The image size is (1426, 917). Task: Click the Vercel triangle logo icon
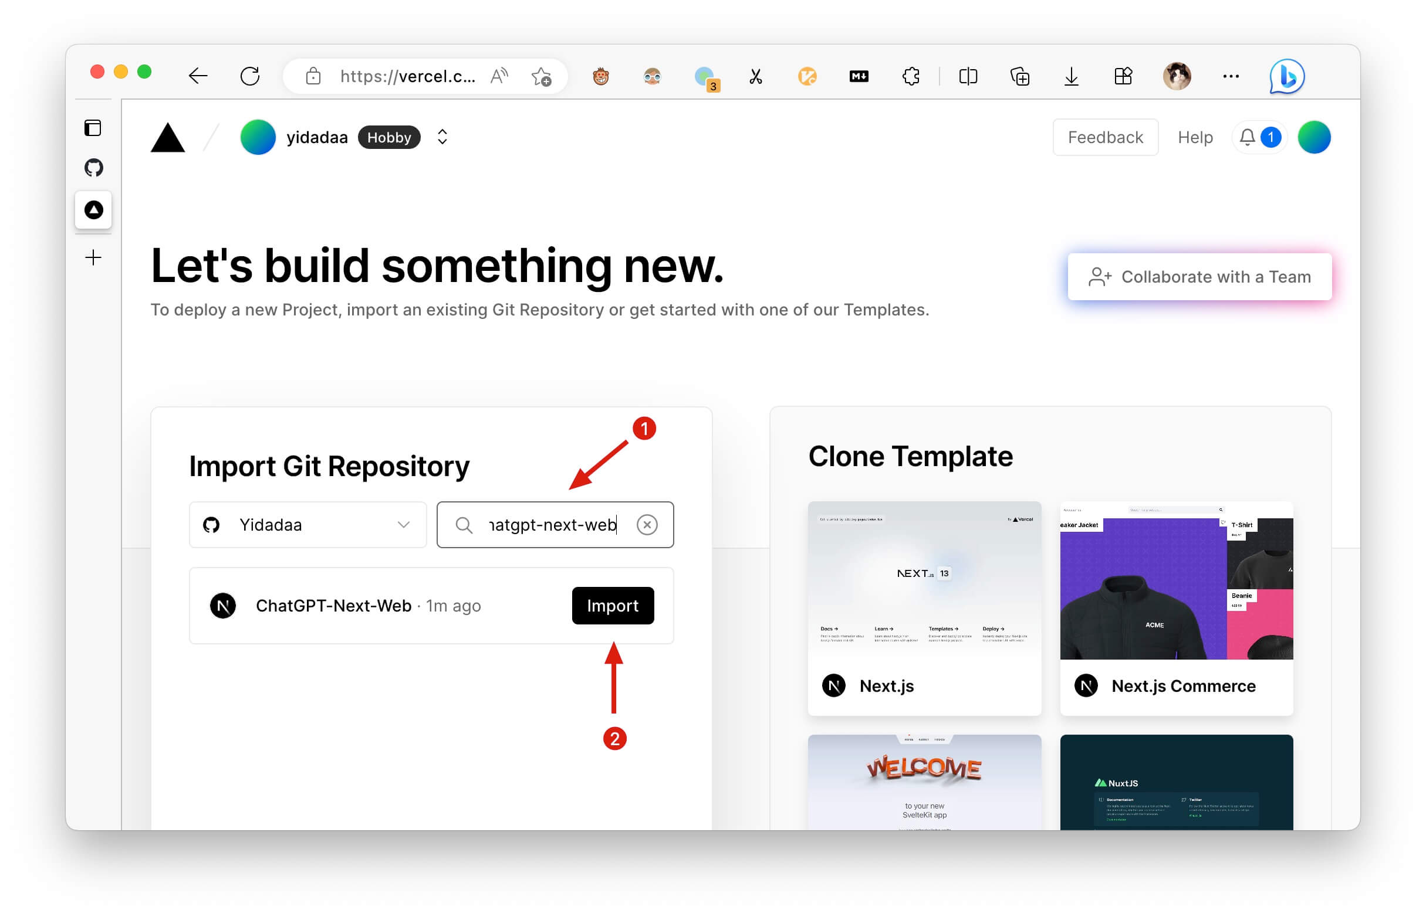click(168, 136)
